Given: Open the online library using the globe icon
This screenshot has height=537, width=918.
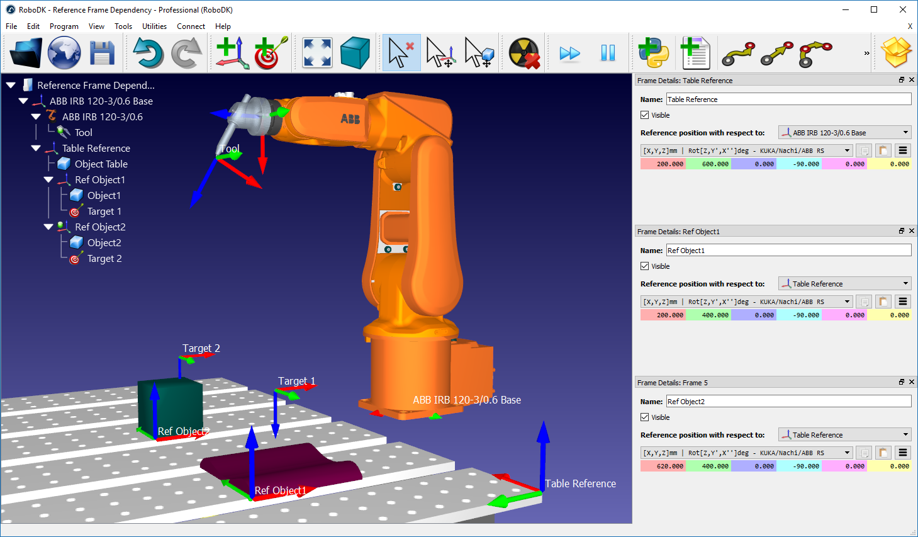Looking at the screenshot, I should 63,53.
